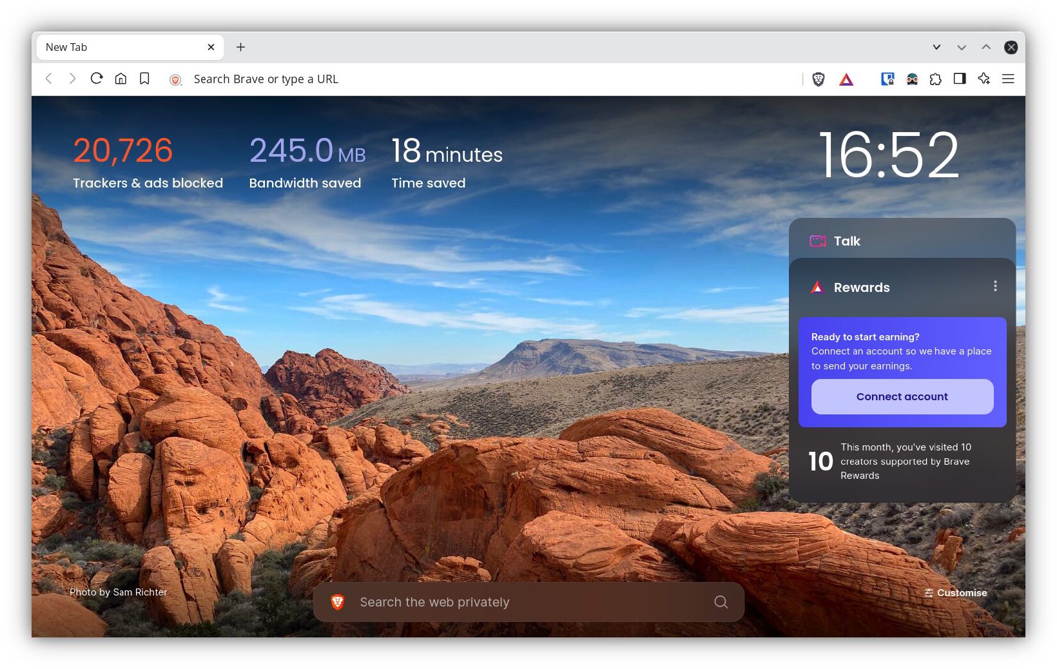The image size is (1057, 669).
Task: Open the Extensions puzzle icon
Action: (935, 79)
